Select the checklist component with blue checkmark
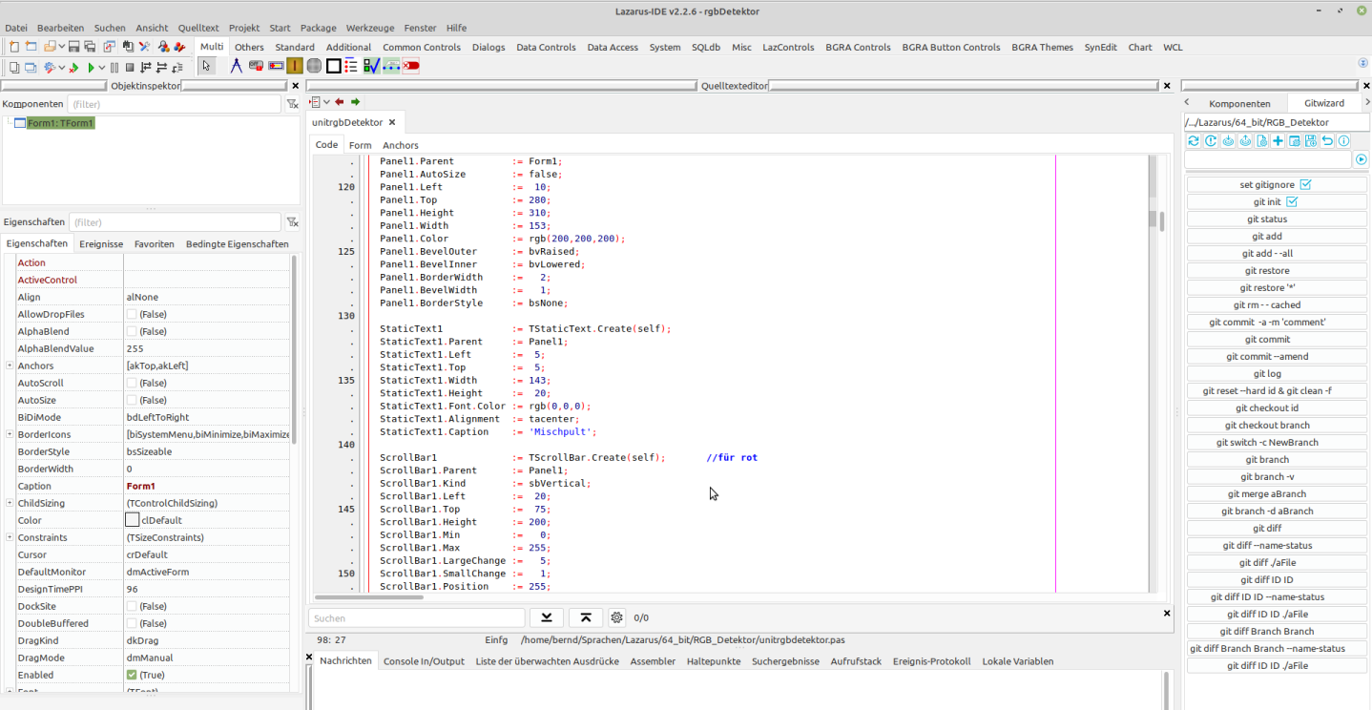Screen dimensions: 1372x710 [x=370, y=66]
